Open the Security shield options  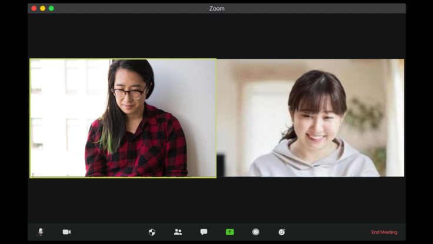click(152, 232)
